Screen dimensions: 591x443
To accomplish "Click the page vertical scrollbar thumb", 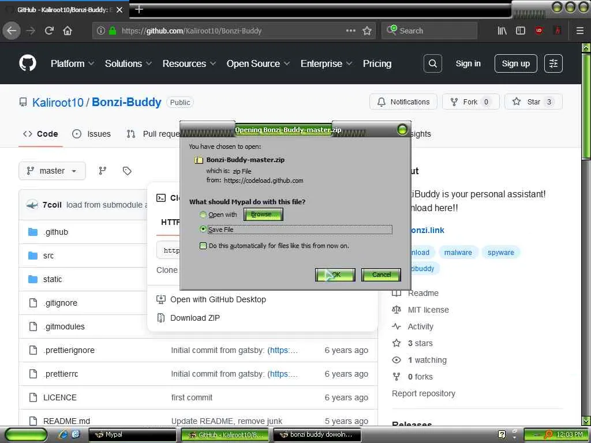I will click(x=586, y=106).
